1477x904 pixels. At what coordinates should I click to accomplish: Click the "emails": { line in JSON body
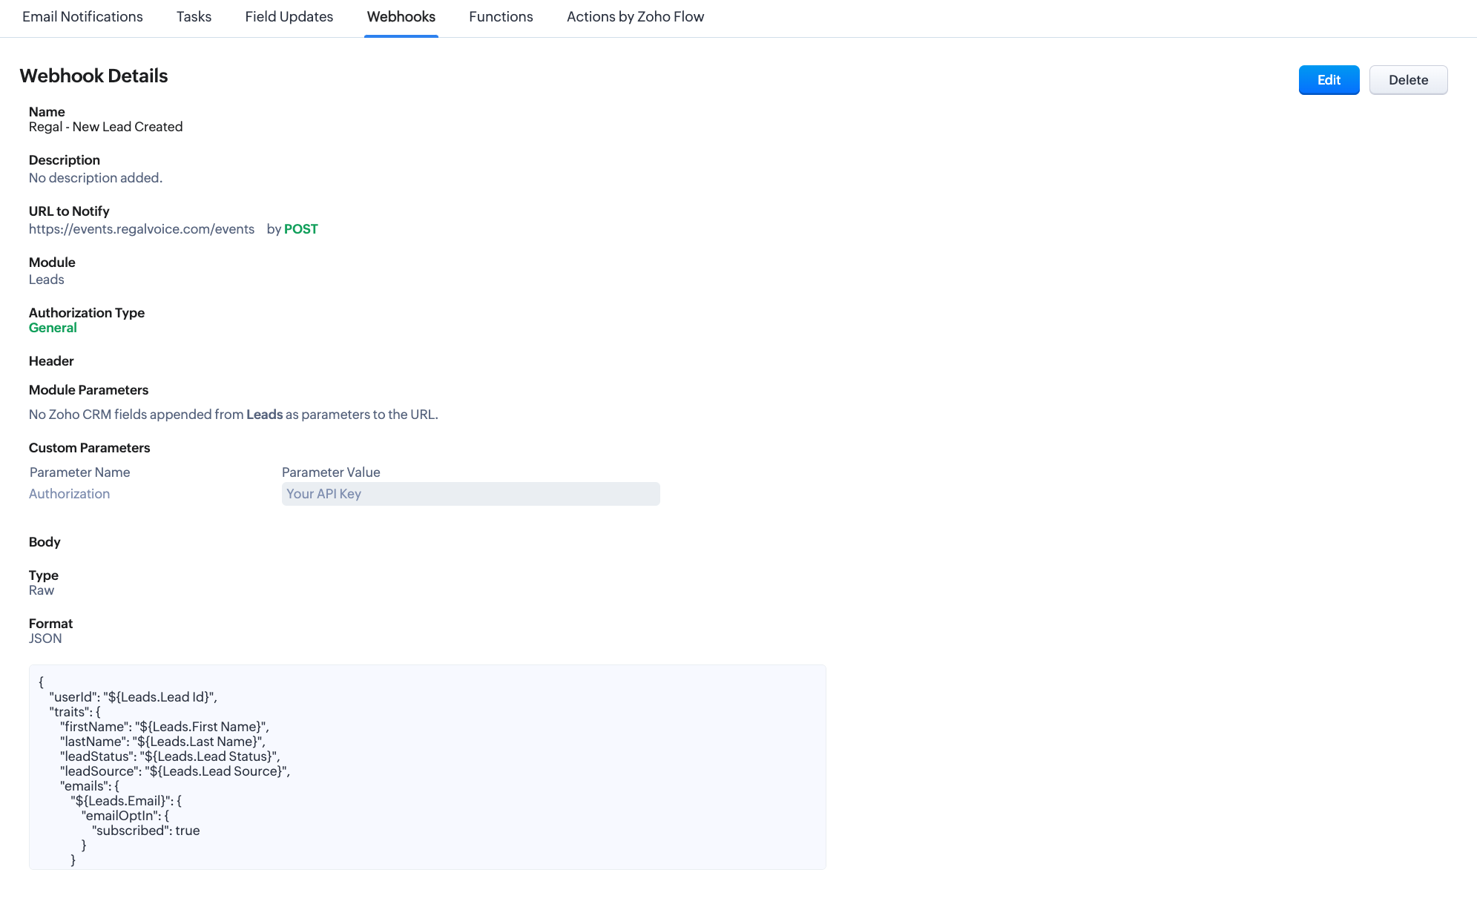[x=90, y=786]
